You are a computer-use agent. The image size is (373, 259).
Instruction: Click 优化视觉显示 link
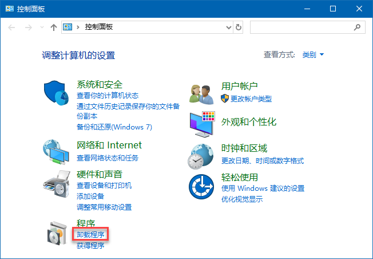[242, 199]
